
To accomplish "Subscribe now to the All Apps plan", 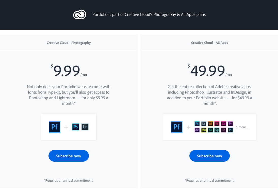I will pos(209,156).
